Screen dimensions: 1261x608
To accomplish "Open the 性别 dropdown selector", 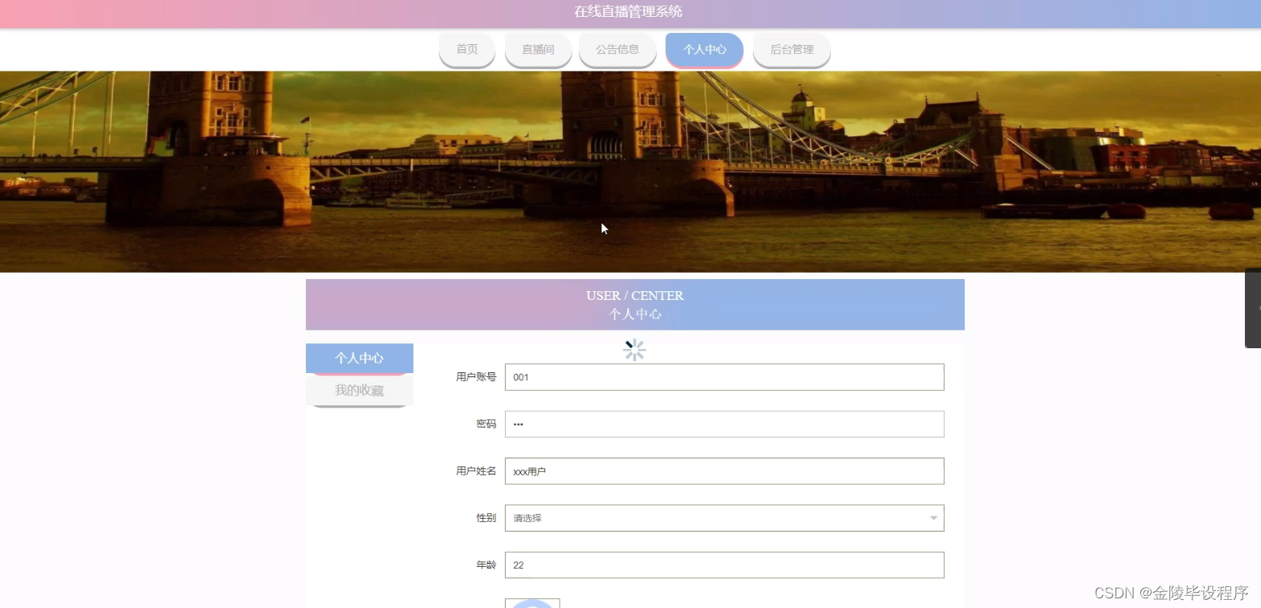I will [724, 518].
